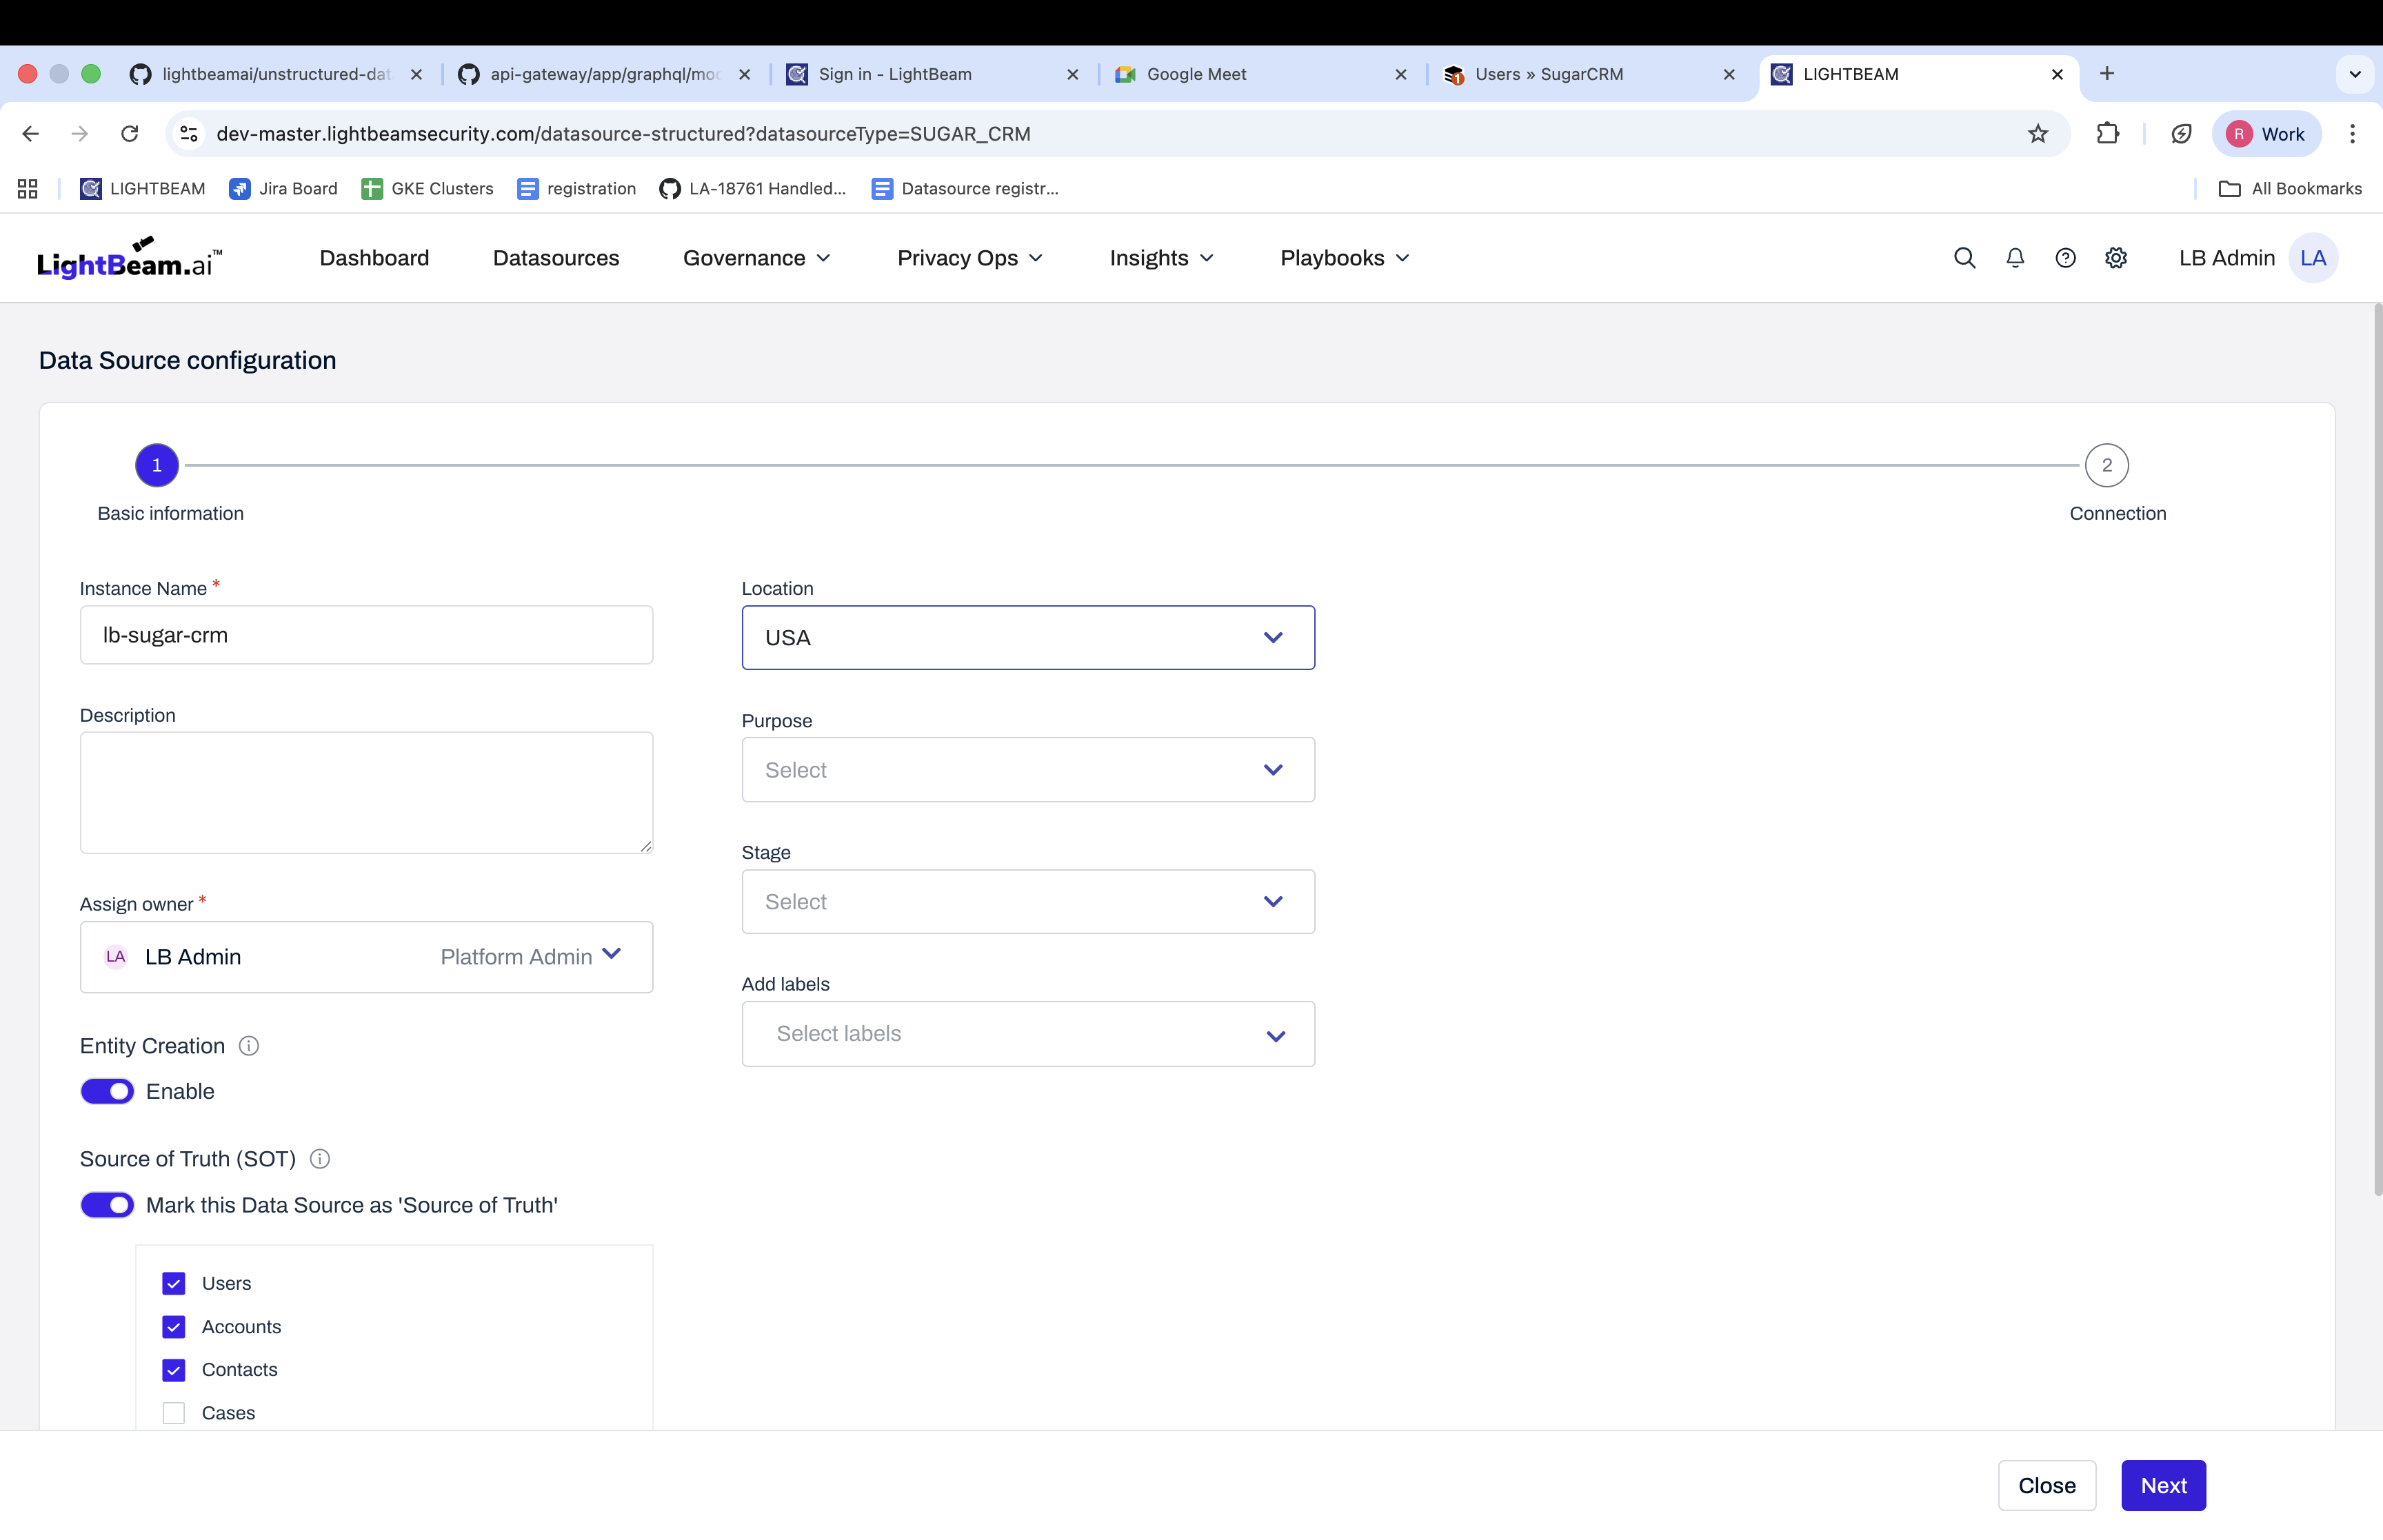Click the search magnifier icon in header

pos(1964,258)
